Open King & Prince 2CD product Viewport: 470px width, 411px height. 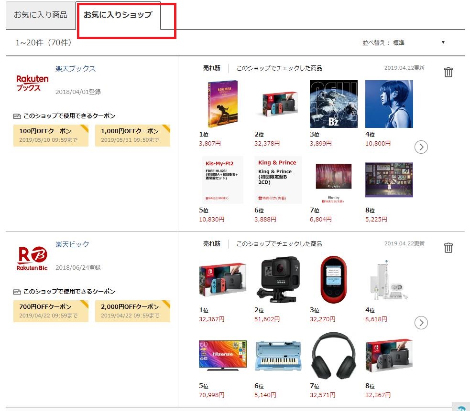click(278, 179)
